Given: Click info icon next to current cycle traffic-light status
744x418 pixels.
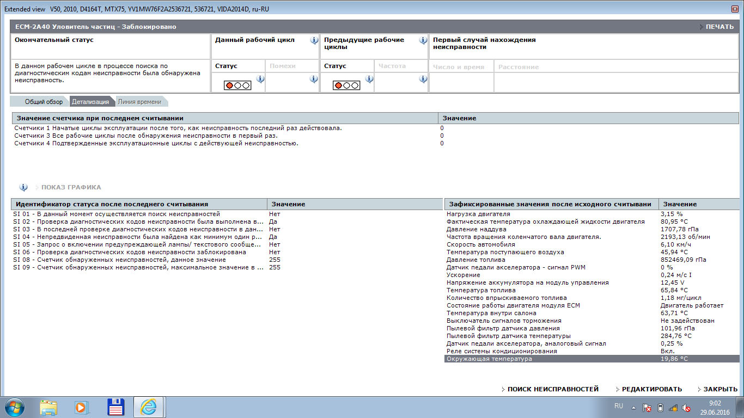Looking at the screenshot, I should 260,79.
